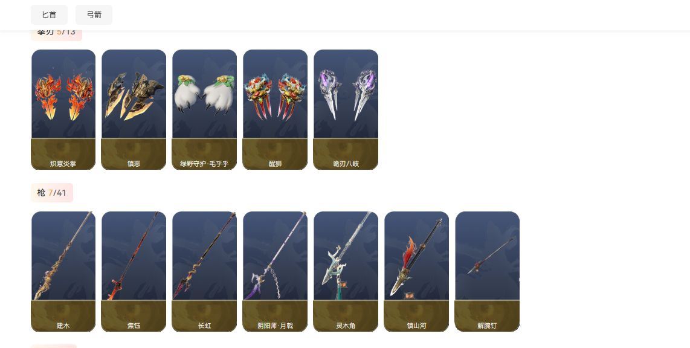The image size is (690, 348).
Task: Select the 匕首 category tab
Action: click(50, 14)
